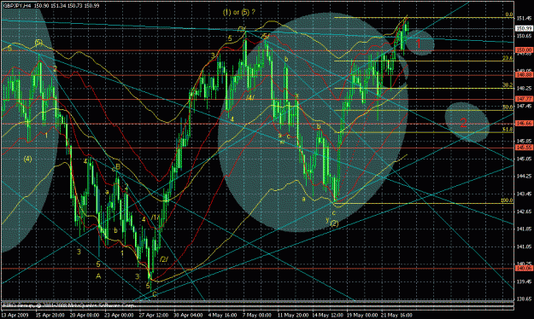Select the red 140.06 level label
The width and height of the screenshot is (534, 319).
pyautogui.click(x=524, y=269)
